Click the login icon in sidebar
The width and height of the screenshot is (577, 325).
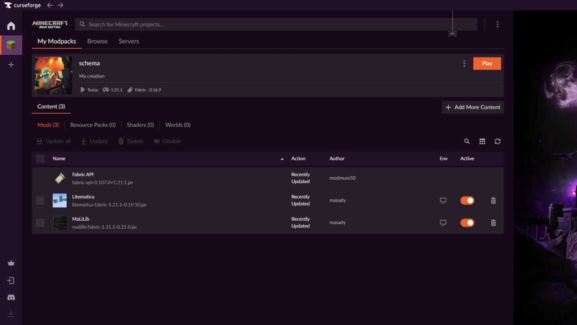click(11, 280)
